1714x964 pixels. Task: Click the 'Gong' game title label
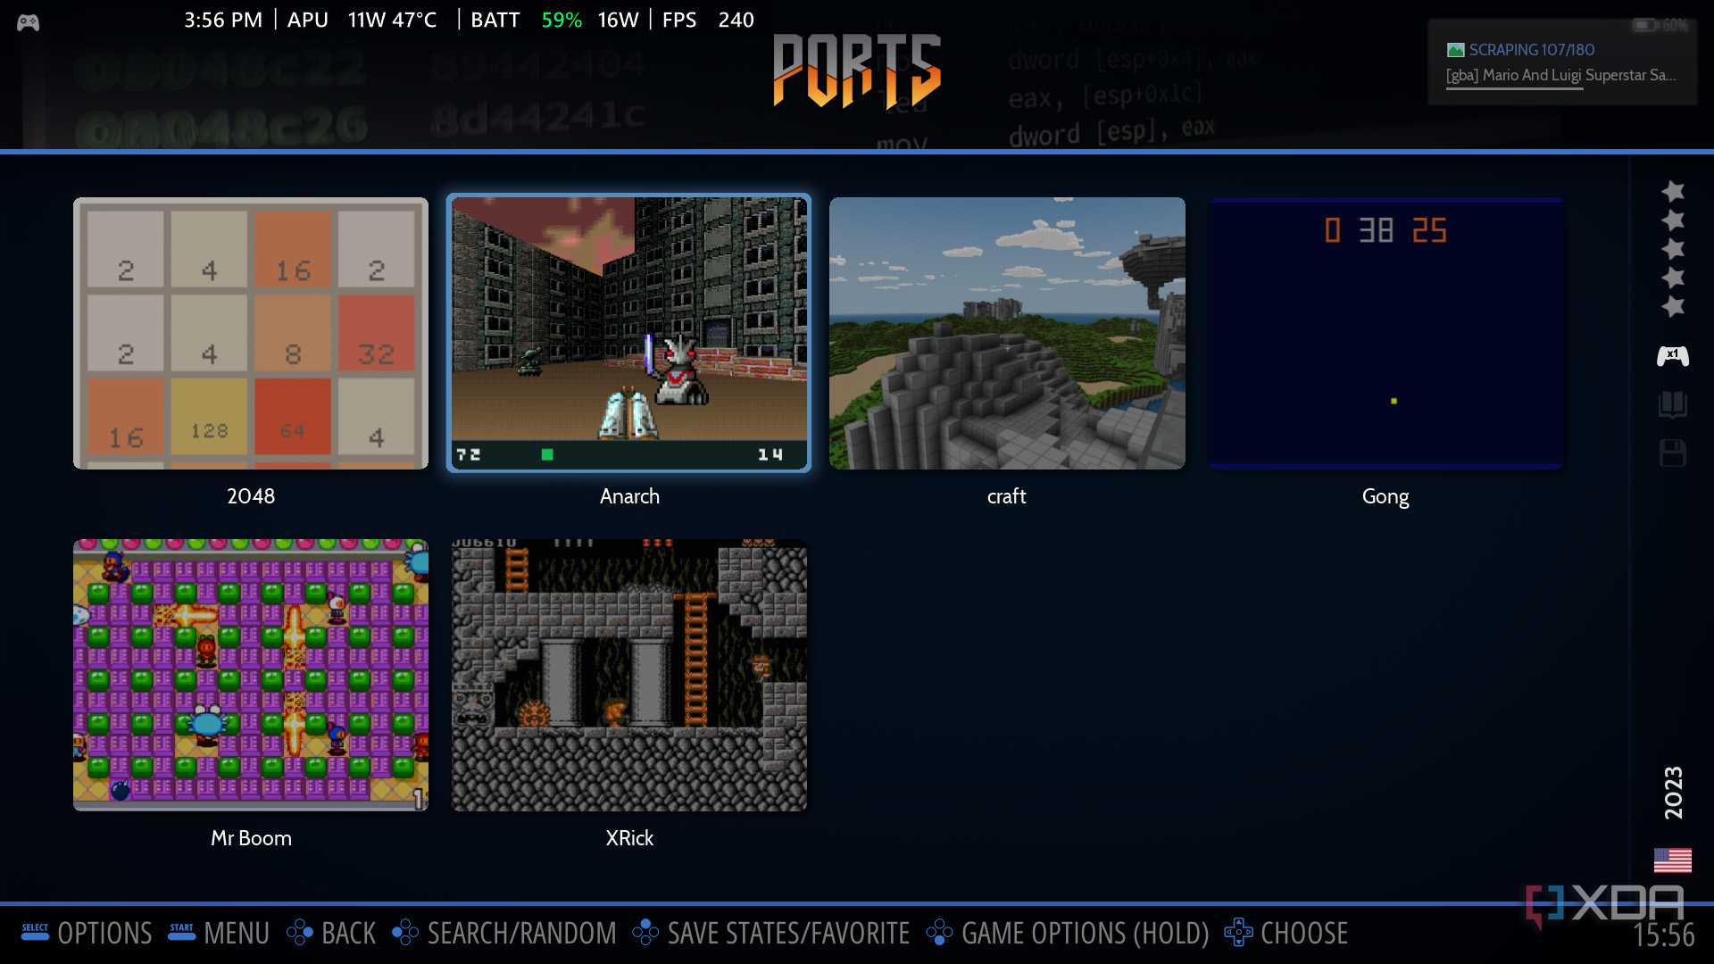pos(1385,497)
